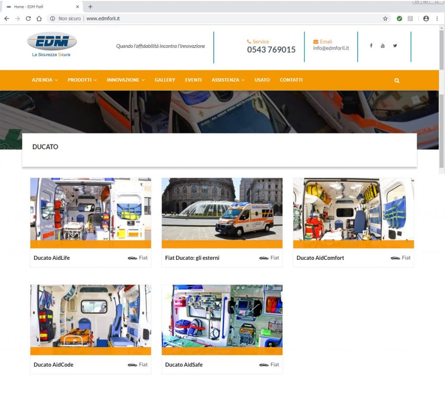Click the EDM logo
Image resolution: width=445 pixels, height=398 pixels.
point(52,45)
